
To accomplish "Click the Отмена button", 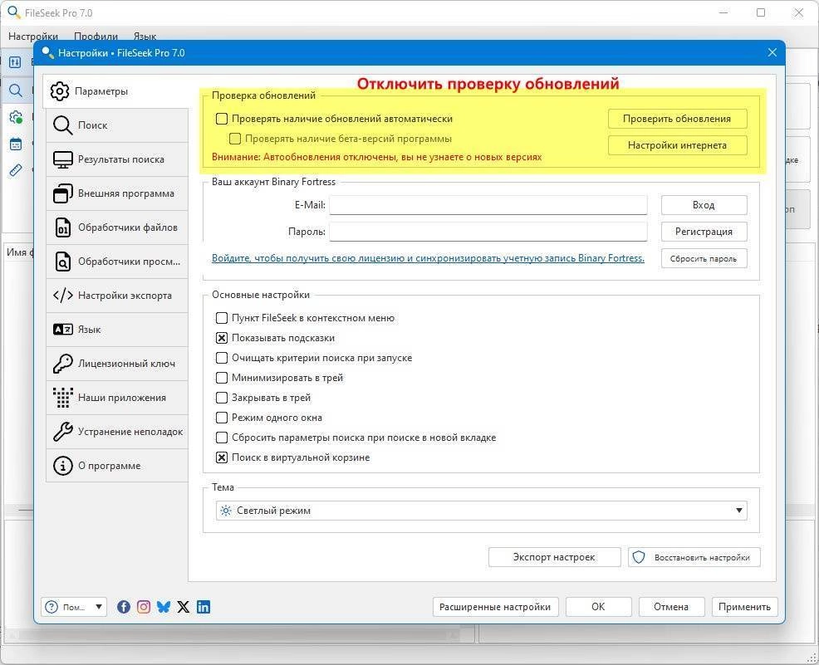I will point(671,607).
